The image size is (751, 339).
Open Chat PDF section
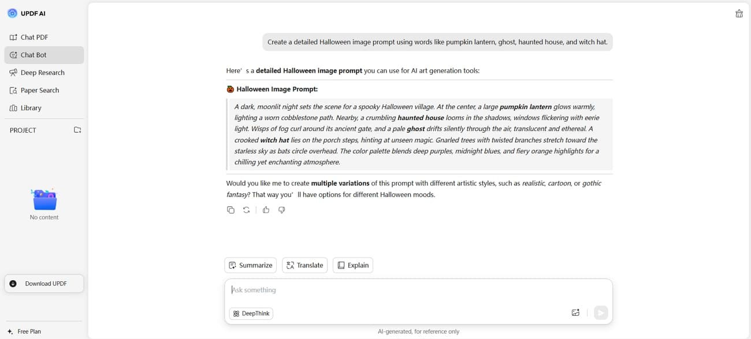34,38
